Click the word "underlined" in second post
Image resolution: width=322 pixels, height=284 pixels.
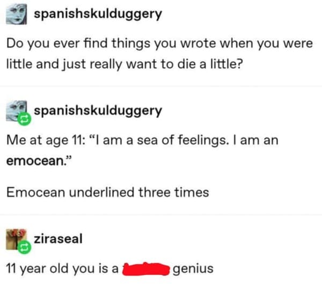coord(104,192)
